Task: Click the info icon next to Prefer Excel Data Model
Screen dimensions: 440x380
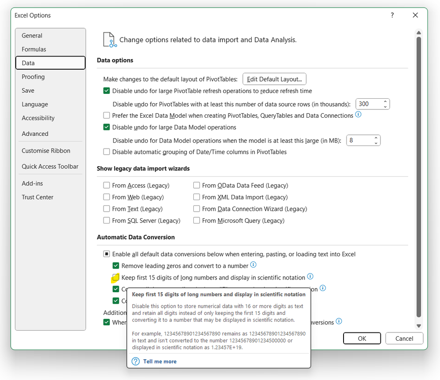Action: [x=358, y=115]
